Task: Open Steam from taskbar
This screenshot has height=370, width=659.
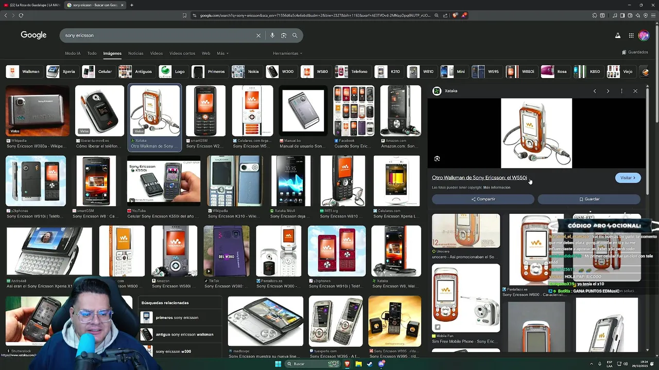Action: click(370, 364)
